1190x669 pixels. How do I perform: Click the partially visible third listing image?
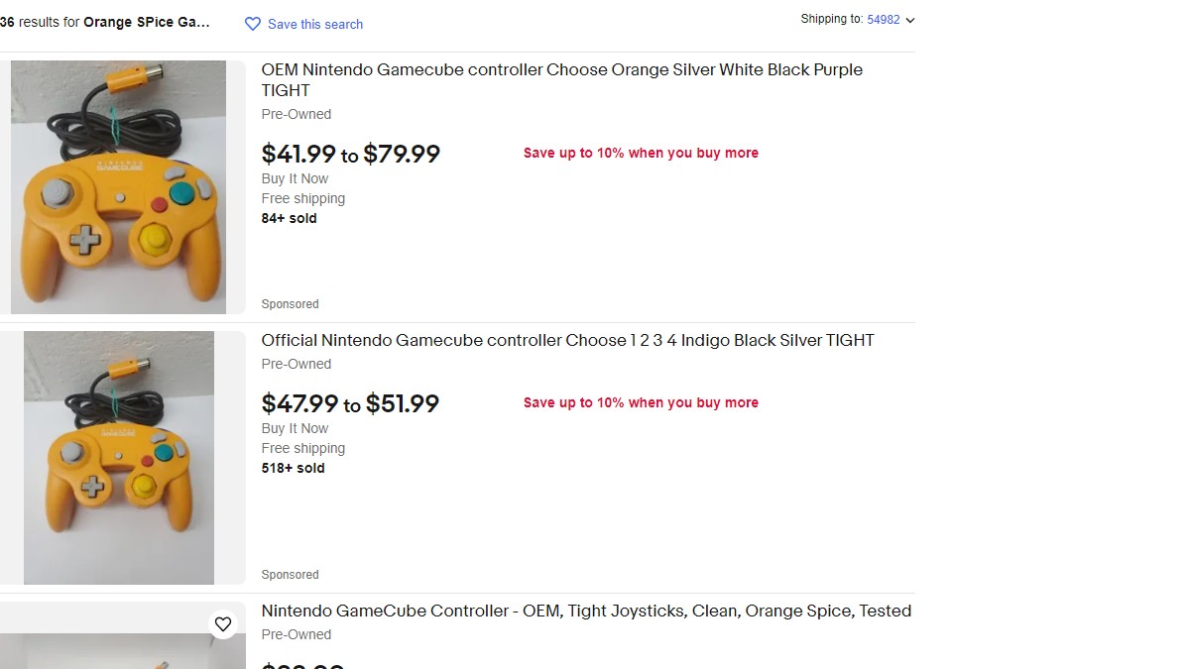coord(118,649)
